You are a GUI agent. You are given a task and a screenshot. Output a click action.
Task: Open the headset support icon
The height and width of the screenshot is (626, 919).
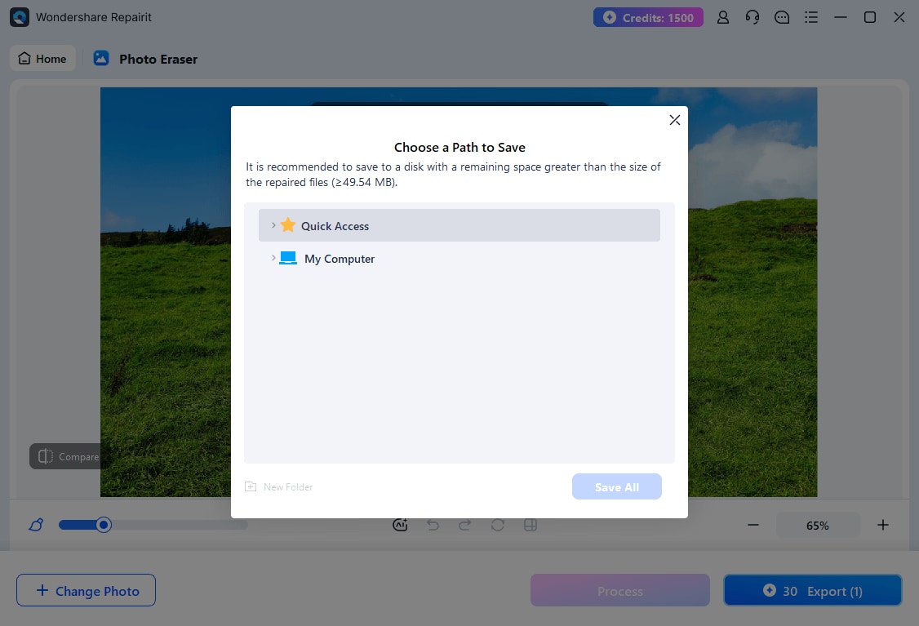click(753, 18)
